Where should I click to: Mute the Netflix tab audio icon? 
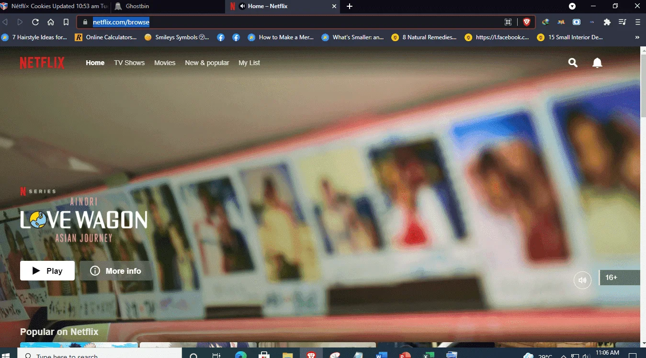pos(242,6)
